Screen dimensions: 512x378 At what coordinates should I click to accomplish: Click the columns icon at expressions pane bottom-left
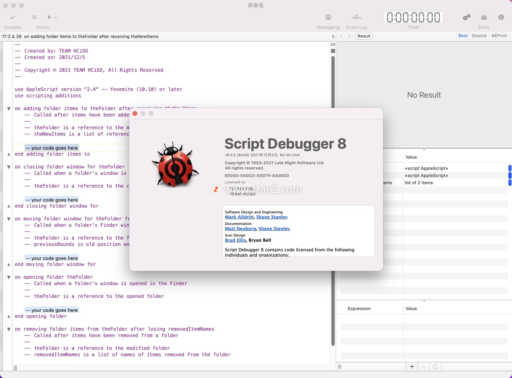coord(339,367)
